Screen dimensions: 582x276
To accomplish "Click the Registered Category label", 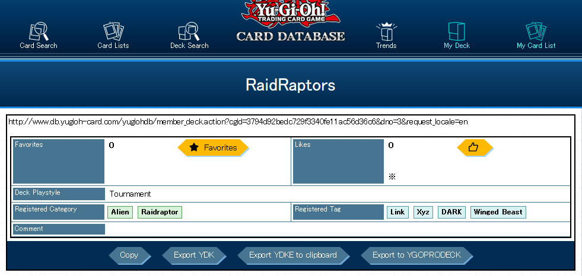I will point(59,212).
